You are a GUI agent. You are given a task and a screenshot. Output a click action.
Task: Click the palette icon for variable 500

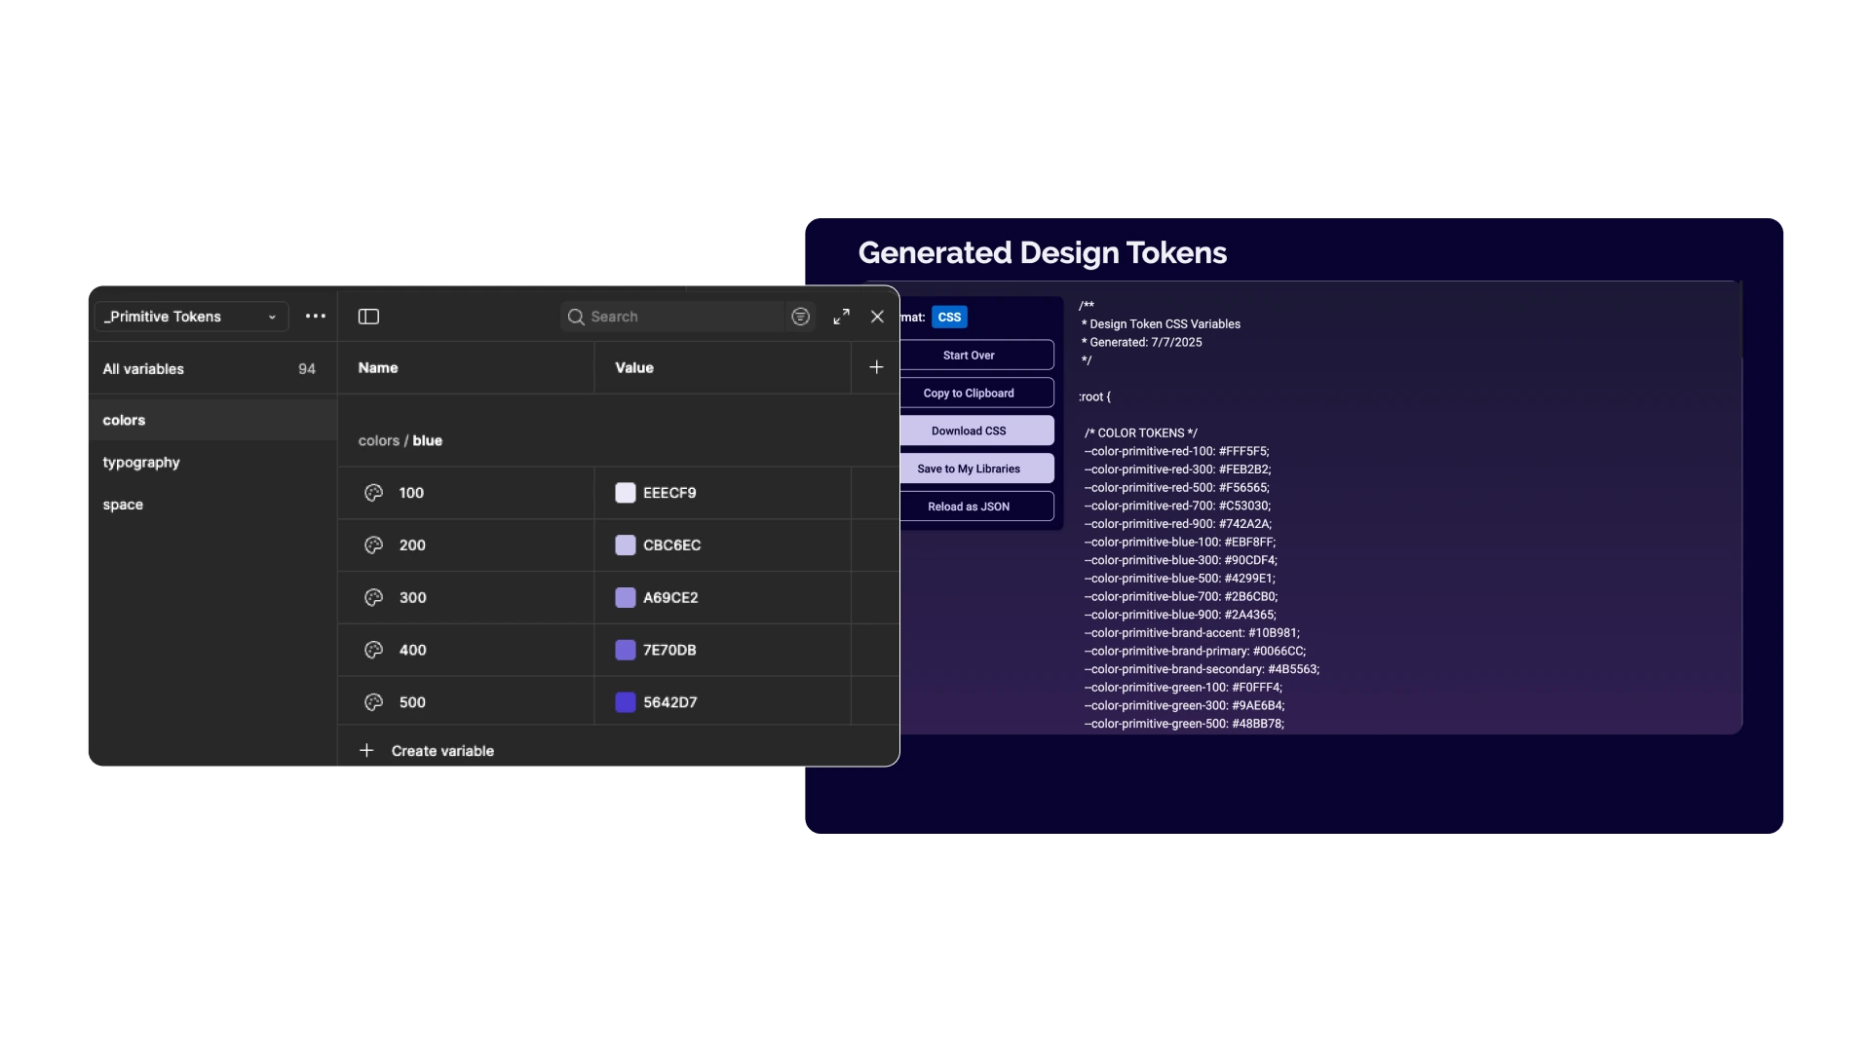click(373, 702)
